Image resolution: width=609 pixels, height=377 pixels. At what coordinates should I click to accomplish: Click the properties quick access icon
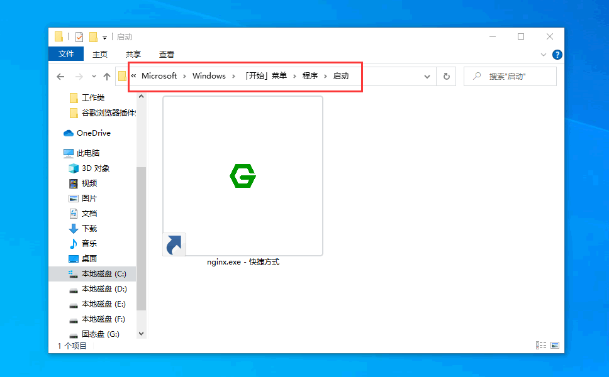tap(79, 37)
